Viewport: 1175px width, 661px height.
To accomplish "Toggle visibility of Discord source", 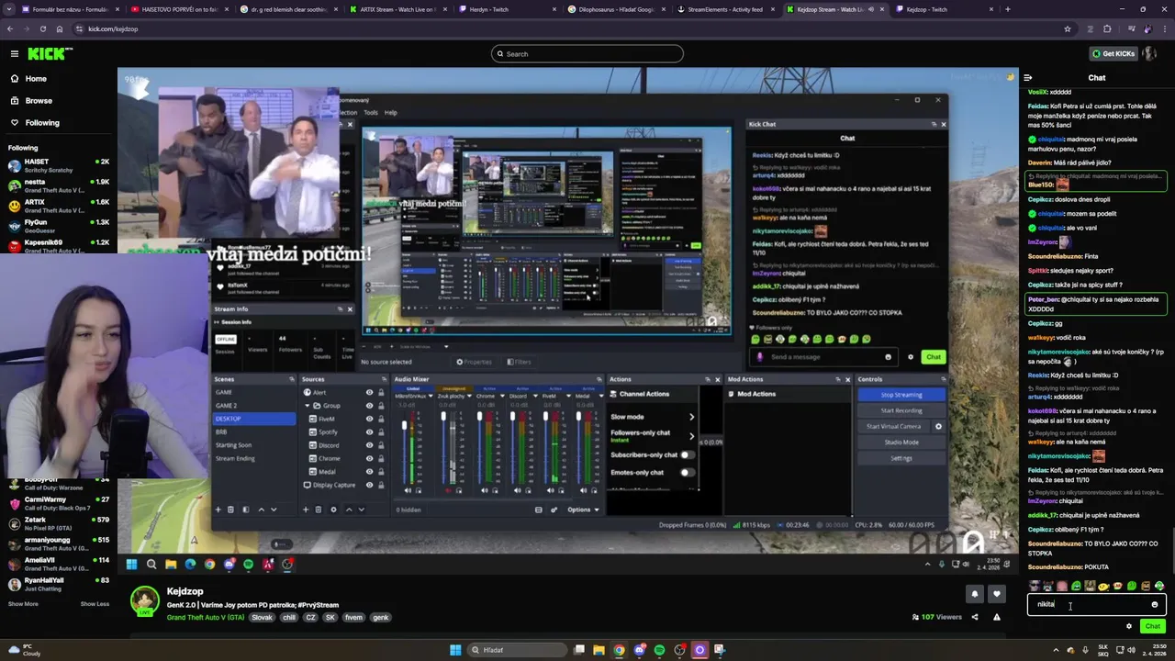I will (x=370, y=445).
